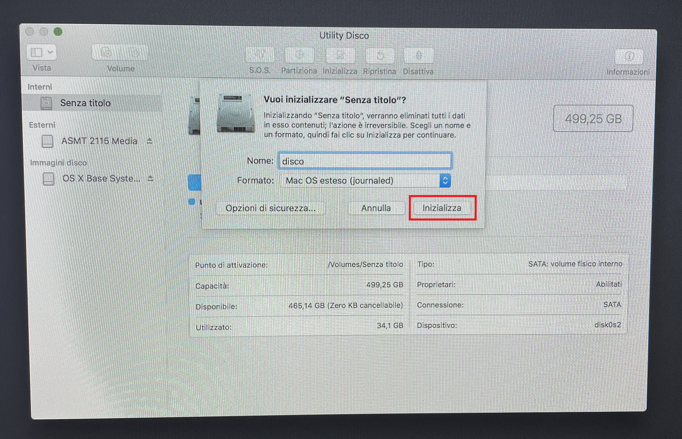Screen dimensions: 682x439
Task: Click the disk0s2 Dispositivo value
Action: pos(608,325)
